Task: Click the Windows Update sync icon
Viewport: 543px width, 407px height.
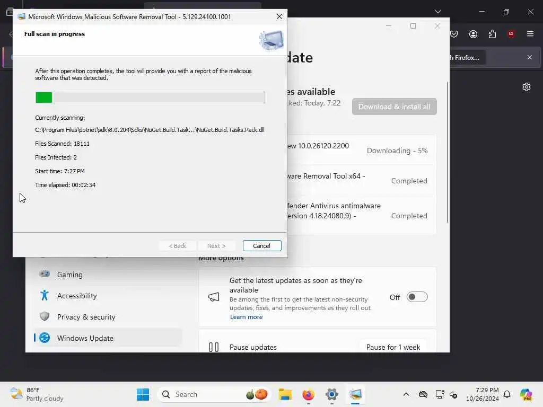Action: tap(45, 338)
